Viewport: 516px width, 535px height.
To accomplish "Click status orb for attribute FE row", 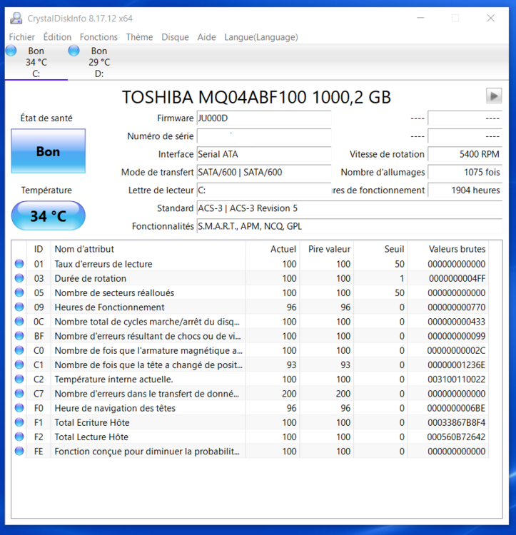I will click(x=19, y=452).
